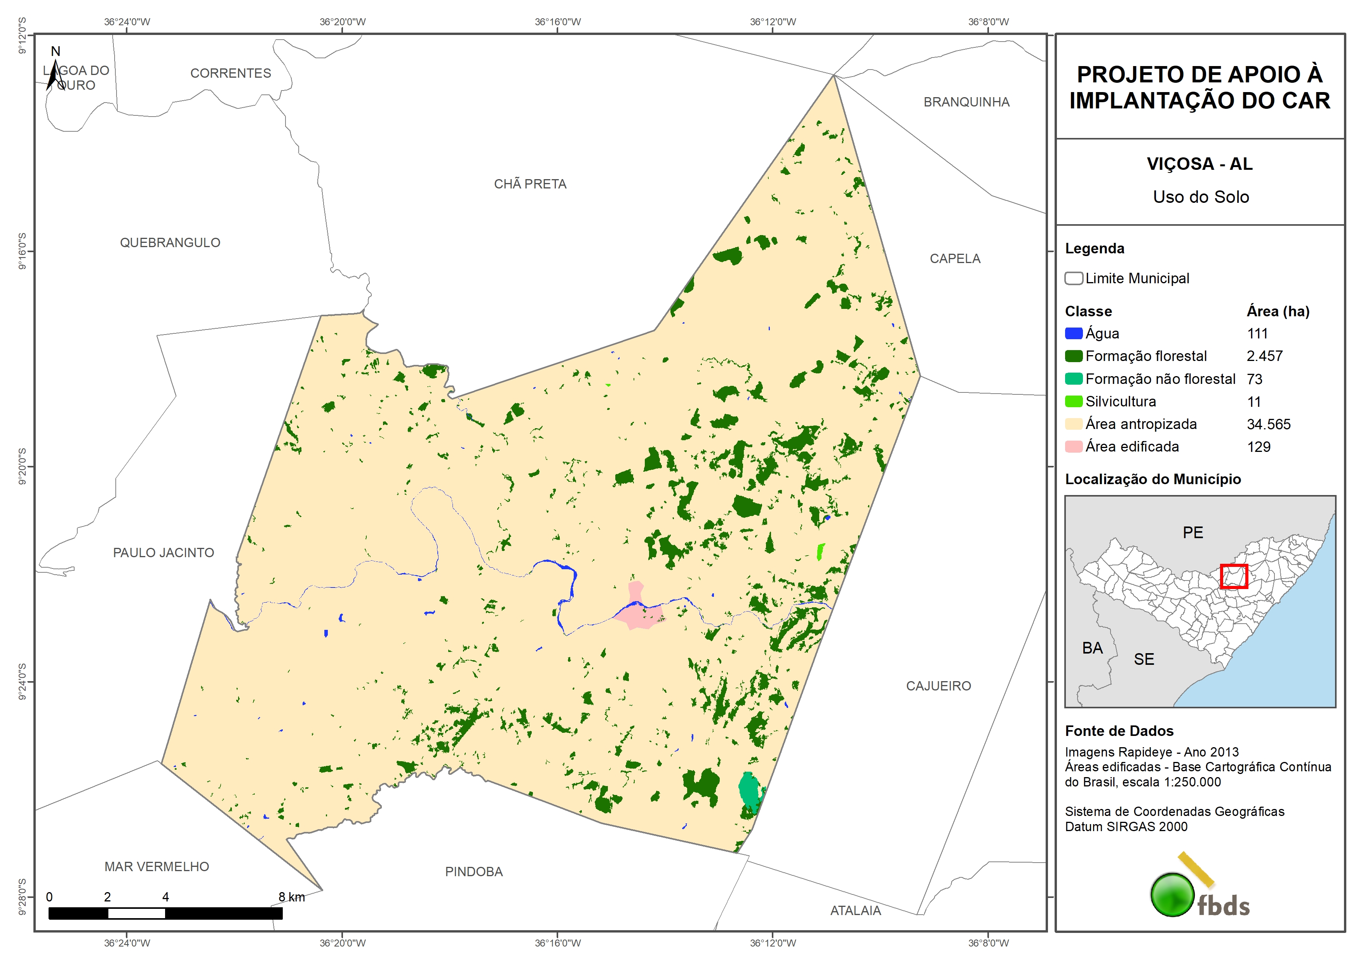This screenshot has width=1363, height=964.
Task: Click the PAULO JACINTO label
Action: point(163,553)
